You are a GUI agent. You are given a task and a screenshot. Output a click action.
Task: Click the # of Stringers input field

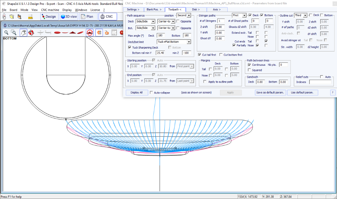tap(221, 21)
